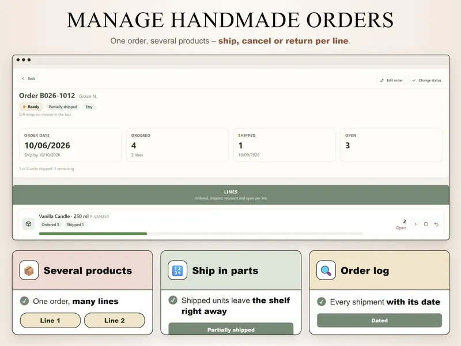Image resolution: width=461 pixels, height=346 pixels.
Task: Click the Shipped 1 tag
Action: click(x=75, y=225)
